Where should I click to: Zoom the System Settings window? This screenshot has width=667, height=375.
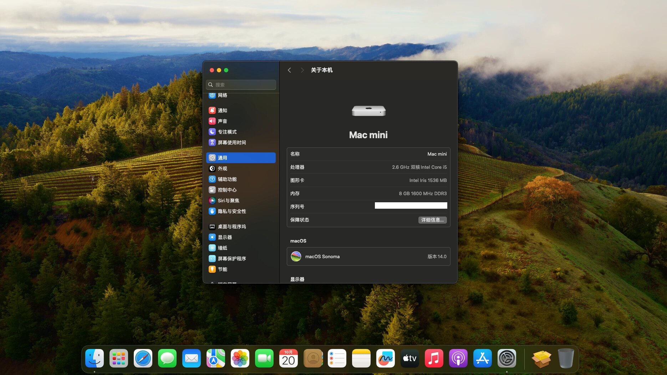point(226,70)
